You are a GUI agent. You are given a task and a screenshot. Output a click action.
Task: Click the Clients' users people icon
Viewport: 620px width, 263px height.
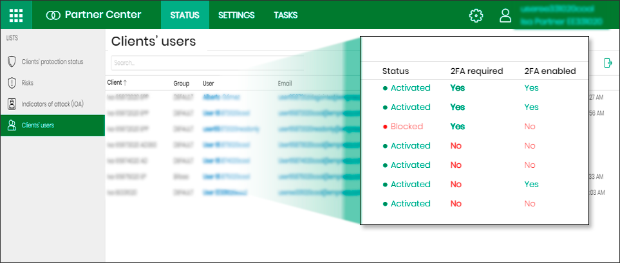pyautogui.click(x=12, y=125)
